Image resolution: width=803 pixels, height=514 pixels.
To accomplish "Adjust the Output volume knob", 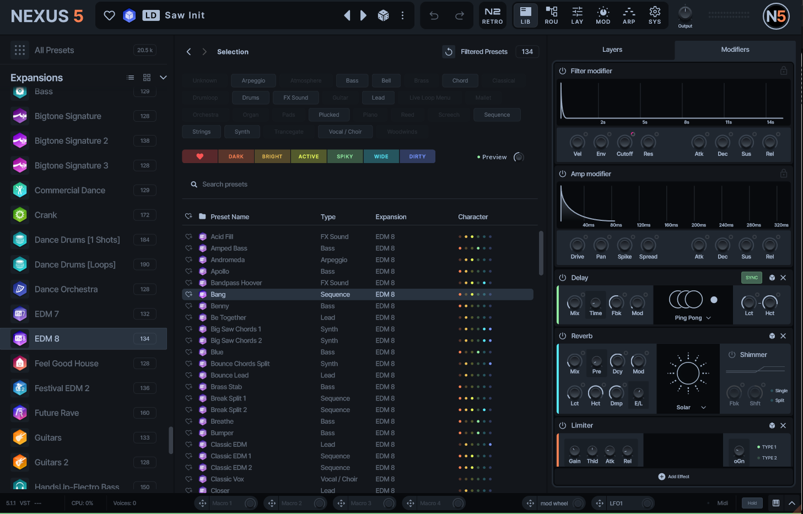I will point(685,13).
